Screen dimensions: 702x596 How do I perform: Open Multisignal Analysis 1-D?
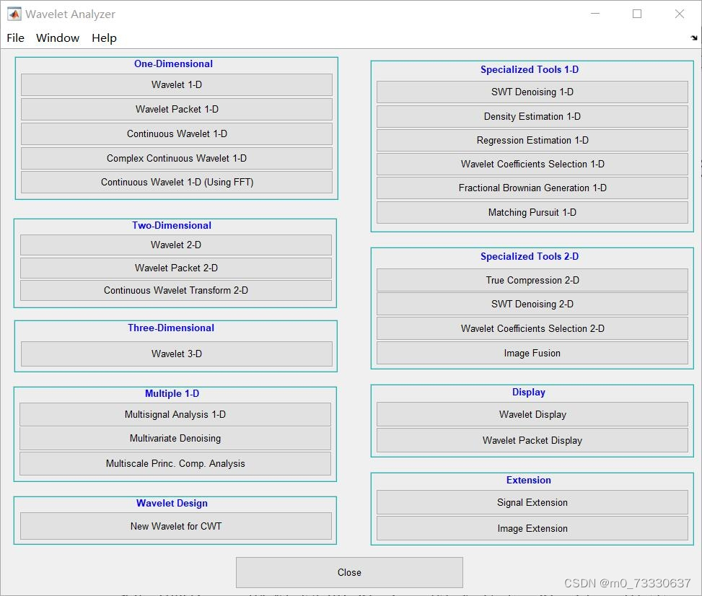point(175,414)
